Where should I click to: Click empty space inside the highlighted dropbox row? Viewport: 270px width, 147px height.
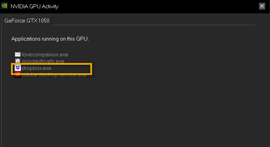pyautogui.click(x=71, y=69)
